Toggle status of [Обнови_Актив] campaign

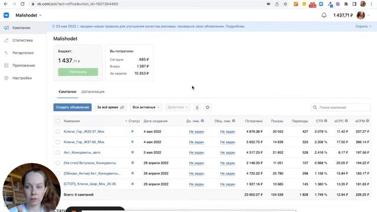(x=133, y=173)
